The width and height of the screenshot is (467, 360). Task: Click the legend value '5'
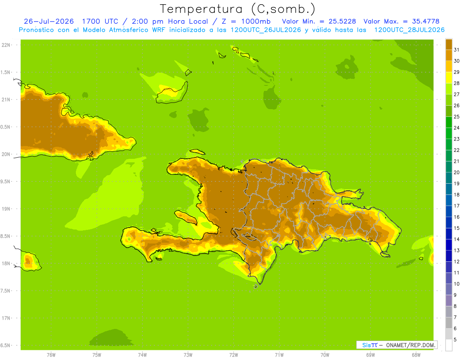455,339
